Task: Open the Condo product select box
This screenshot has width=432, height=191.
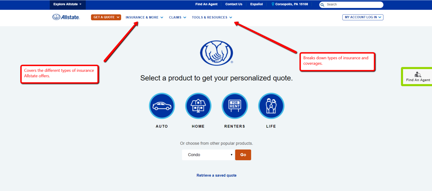Action: [x=208, y=155]
